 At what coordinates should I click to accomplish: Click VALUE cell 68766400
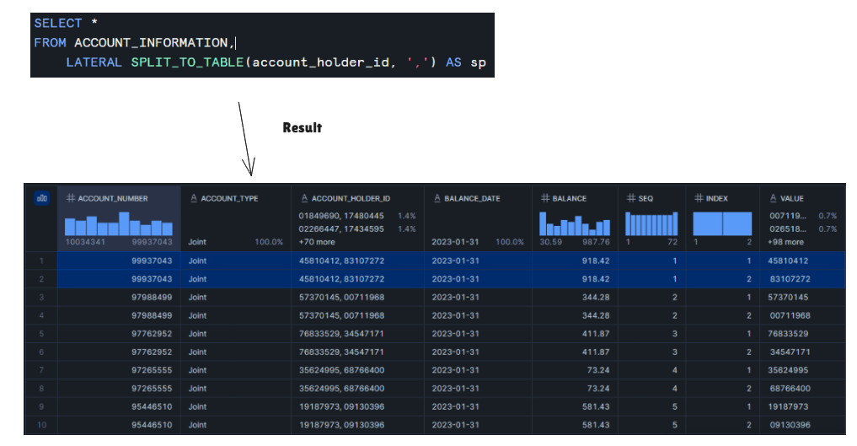[790, 388]
